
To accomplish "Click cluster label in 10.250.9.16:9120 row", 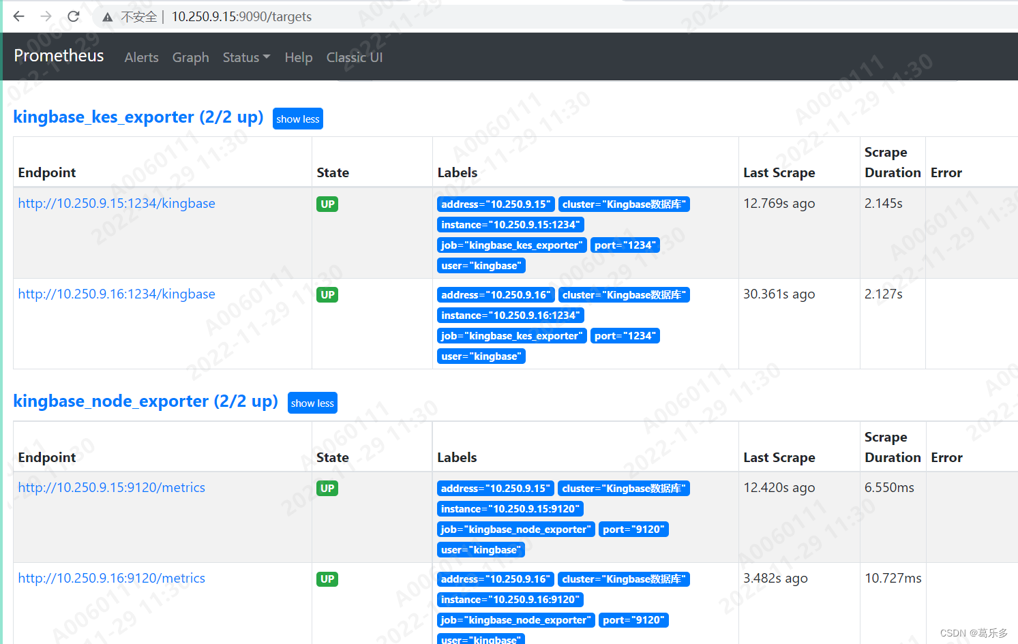I will [x=624, y=579].
